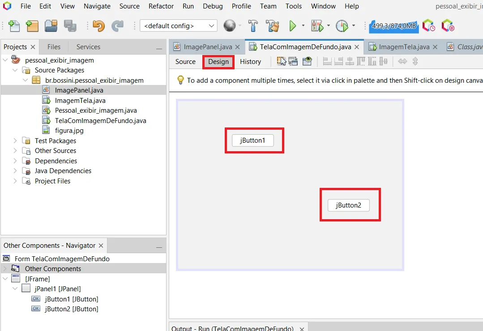Expand the Test Packages node

click(15, 141)
